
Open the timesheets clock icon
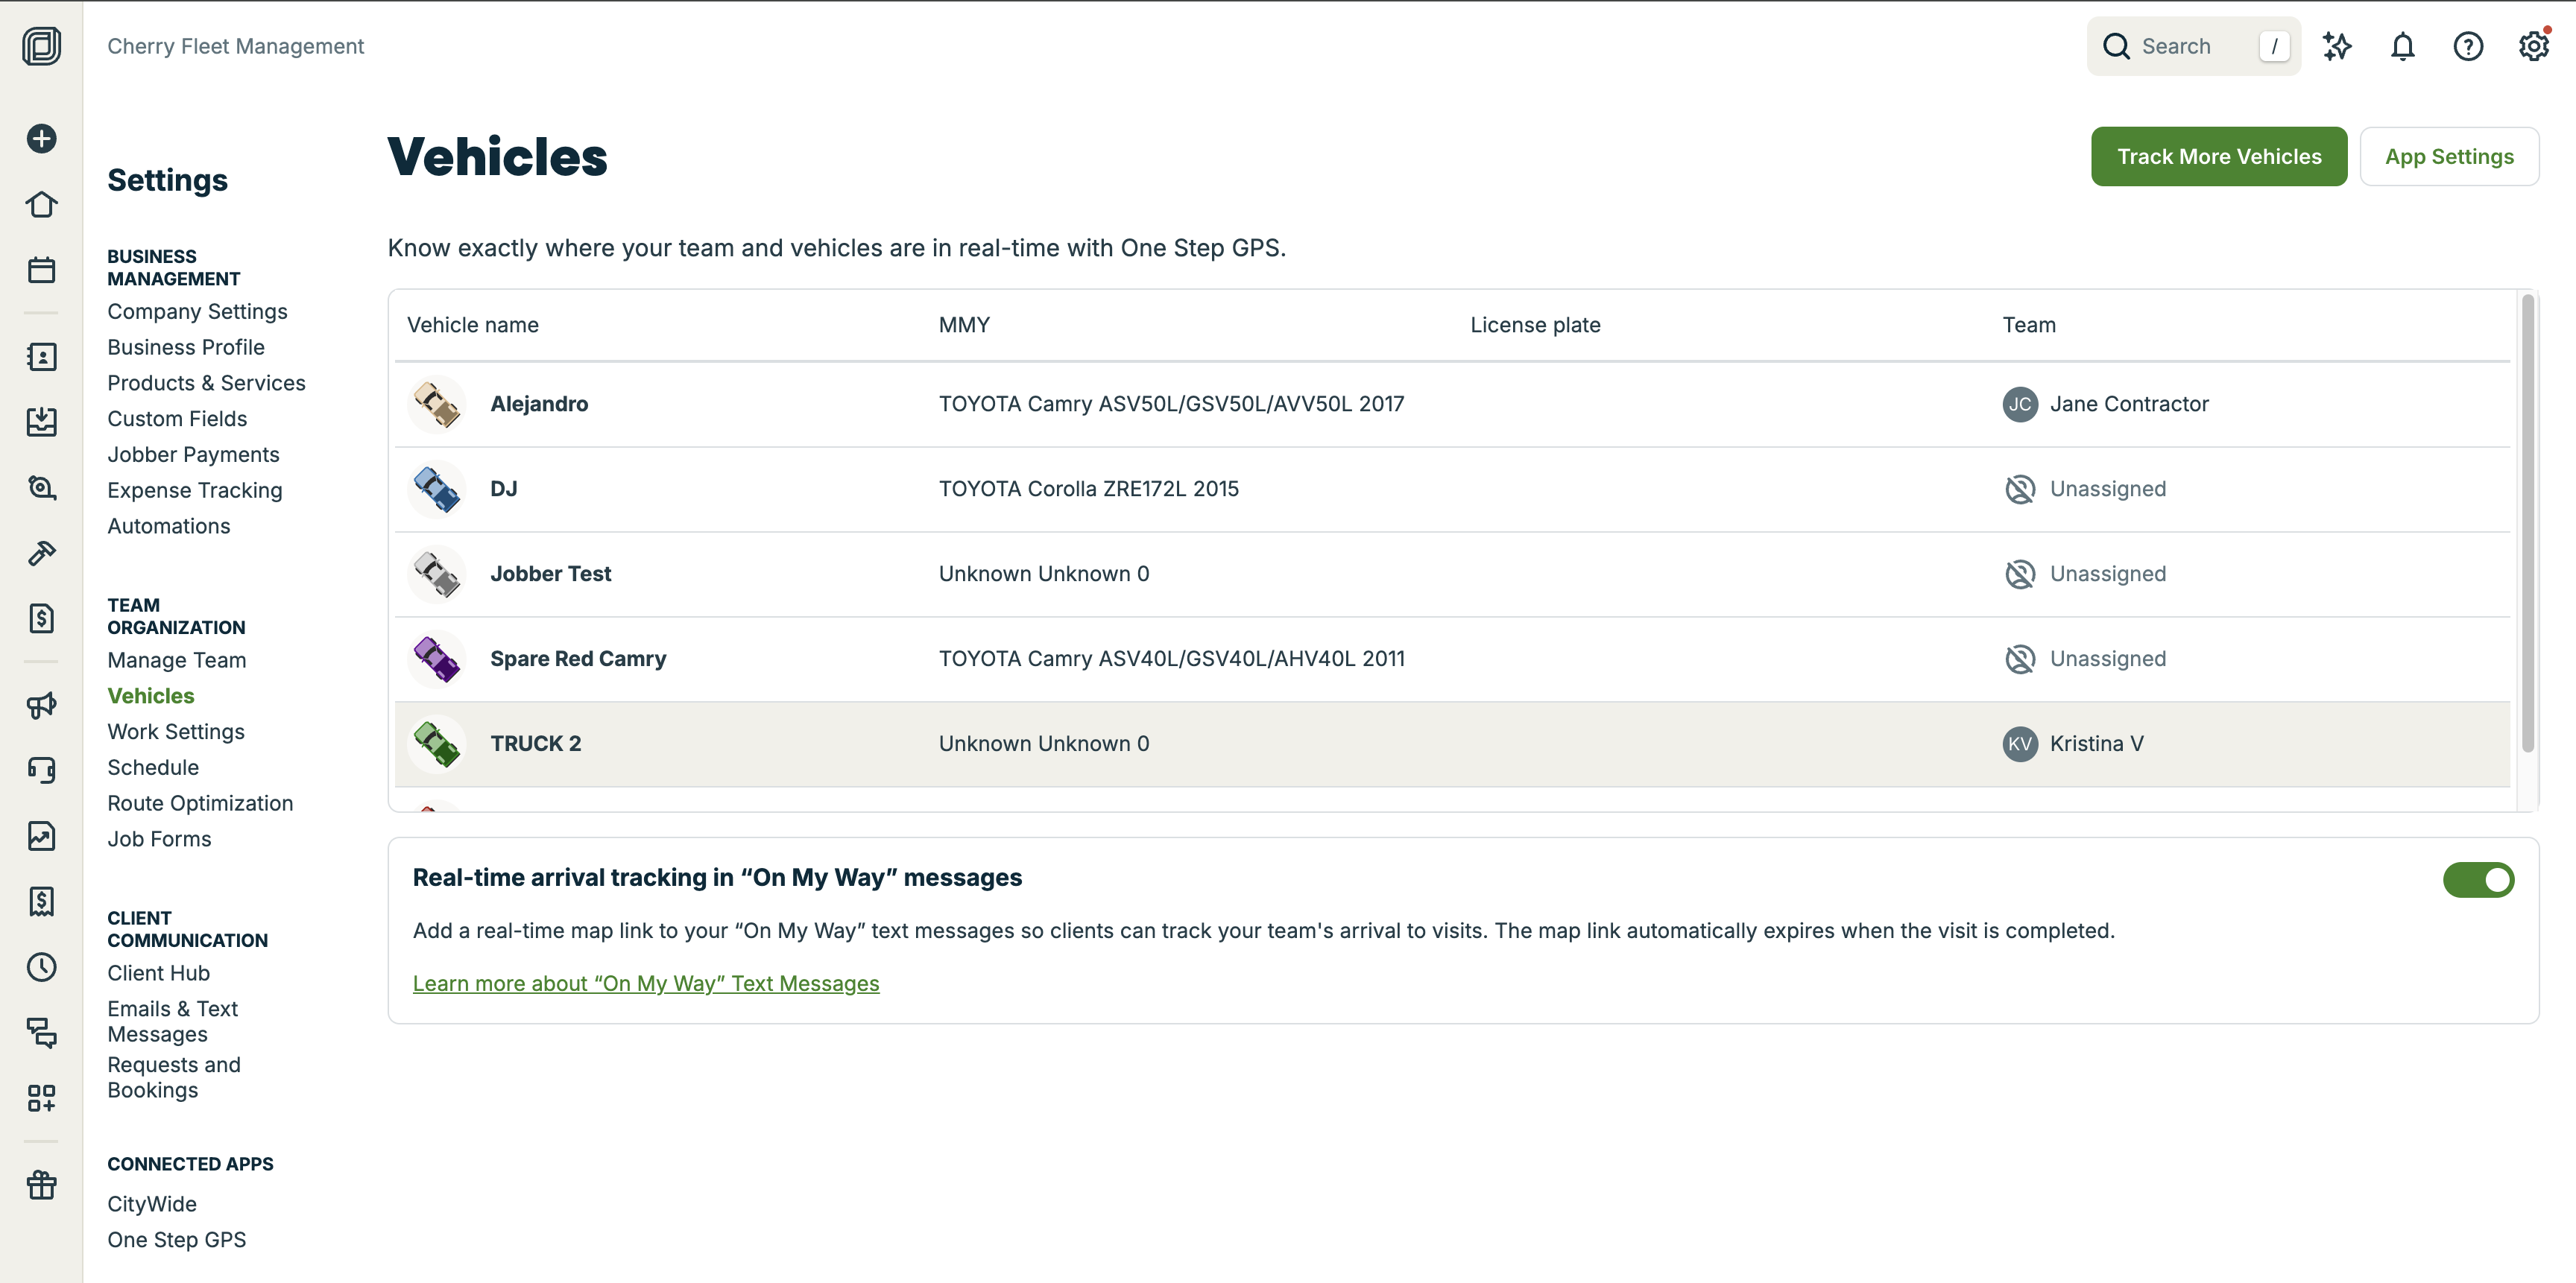coord(41,967)
